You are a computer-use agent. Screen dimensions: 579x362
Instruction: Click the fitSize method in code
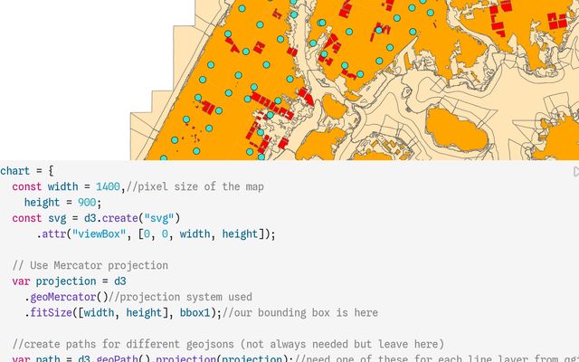point(51,313)
